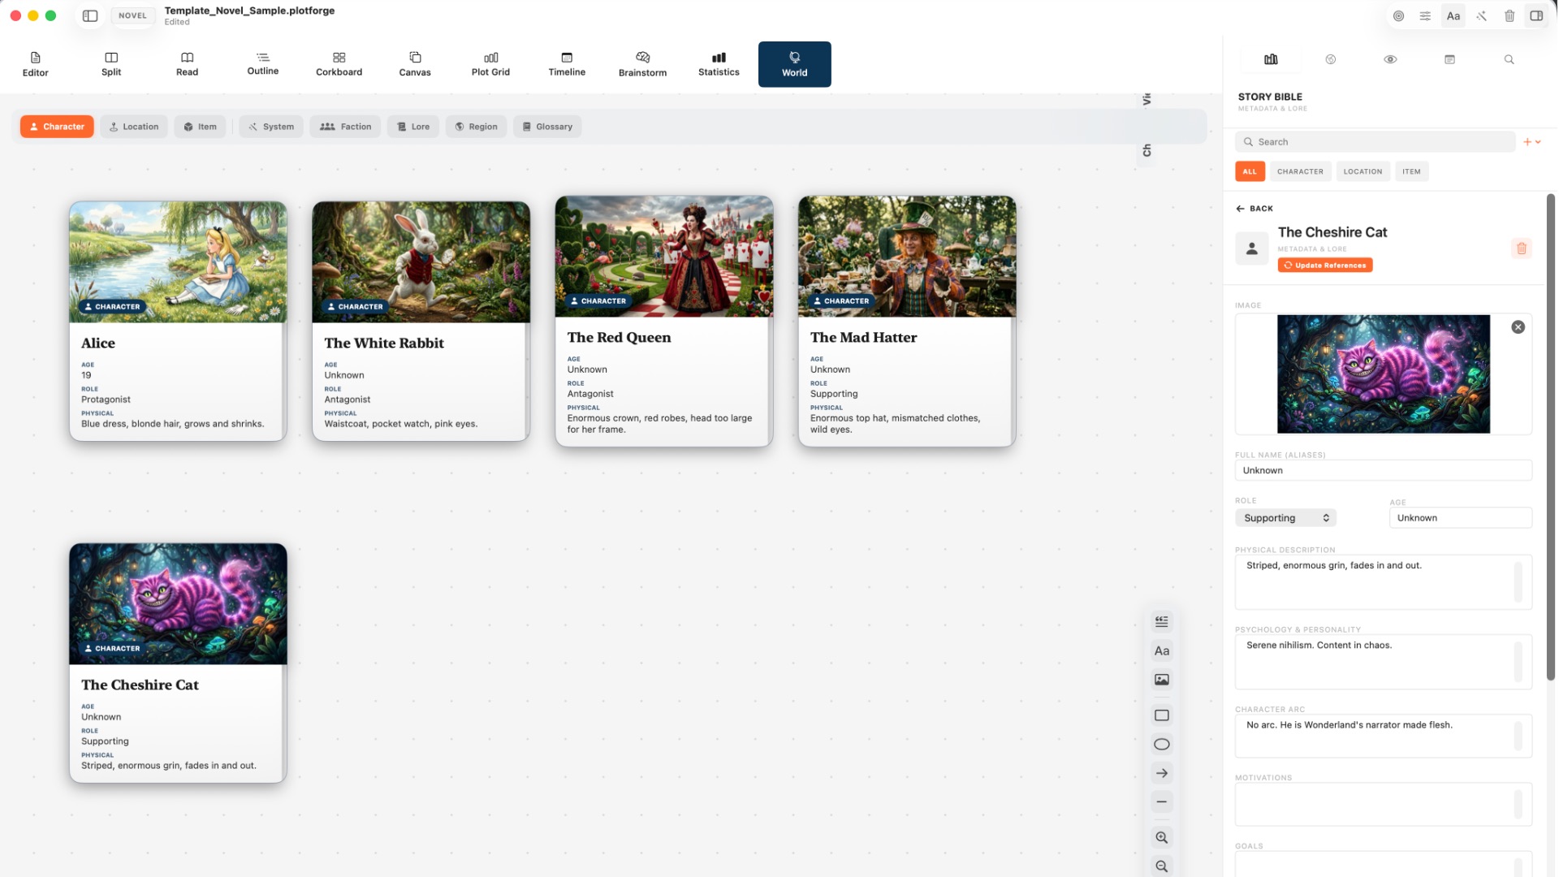Click the Aa typography button in title bar

1453,15
